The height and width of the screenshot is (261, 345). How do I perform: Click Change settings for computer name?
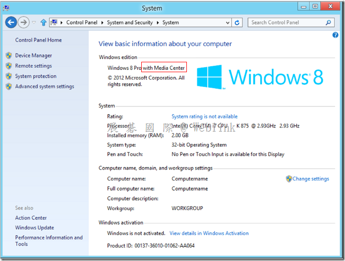311,179
